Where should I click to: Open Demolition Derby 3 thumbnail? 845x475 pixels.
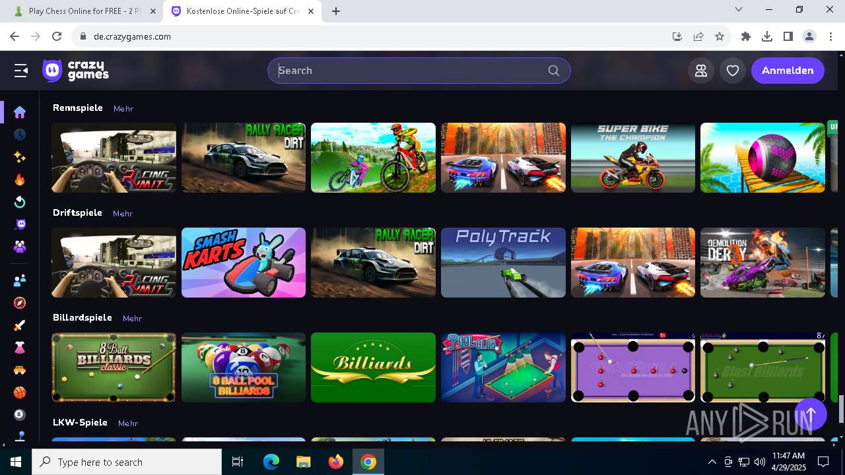pyautogui.click(x=762, y=263)
